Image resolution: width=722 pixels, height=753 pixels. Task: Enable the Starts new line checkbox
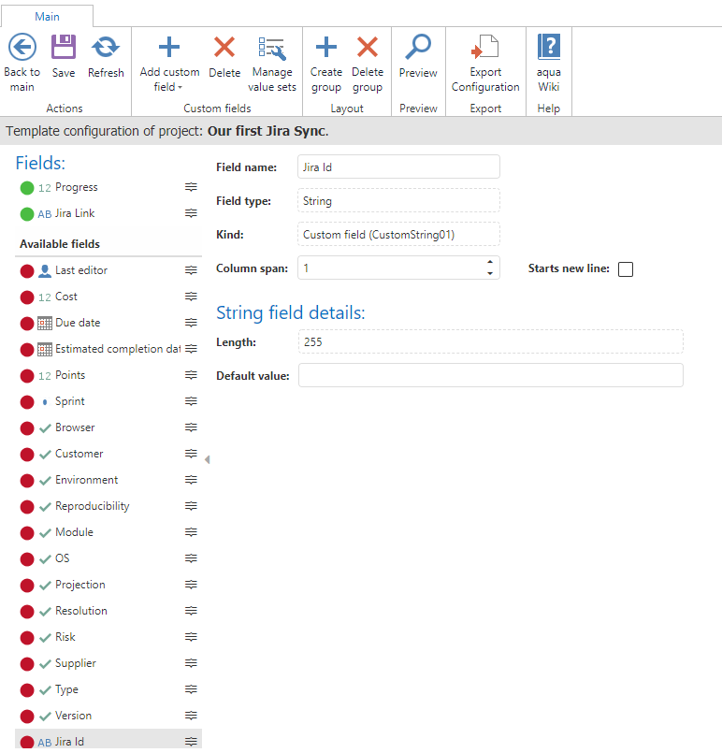click(x=626, y=269)
